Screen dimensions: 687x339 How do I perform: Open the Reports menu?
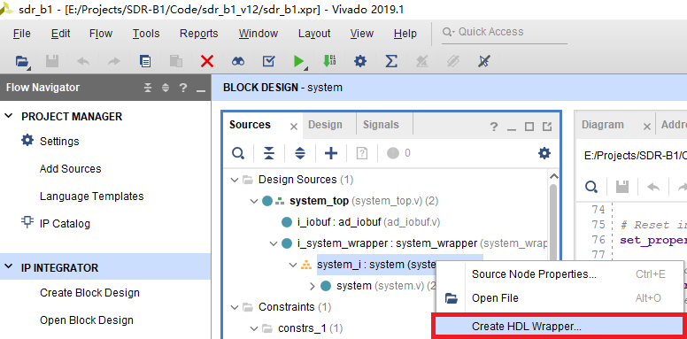[x=199, y=34]
